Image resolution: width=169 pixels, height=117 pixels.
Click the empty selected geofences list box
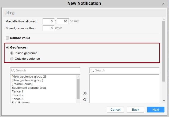124,89
